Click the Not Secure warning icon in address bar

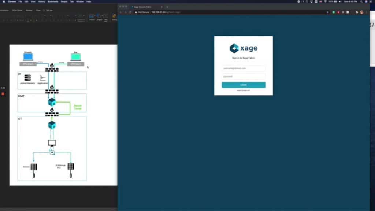136,12
